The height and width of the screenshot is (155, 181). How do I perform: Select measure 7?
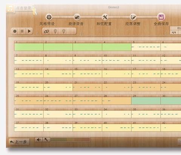click(x=29, y=60)
